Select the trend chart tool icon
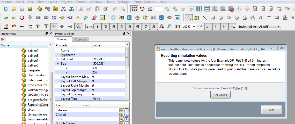295x124 pixels. [6, 18]
